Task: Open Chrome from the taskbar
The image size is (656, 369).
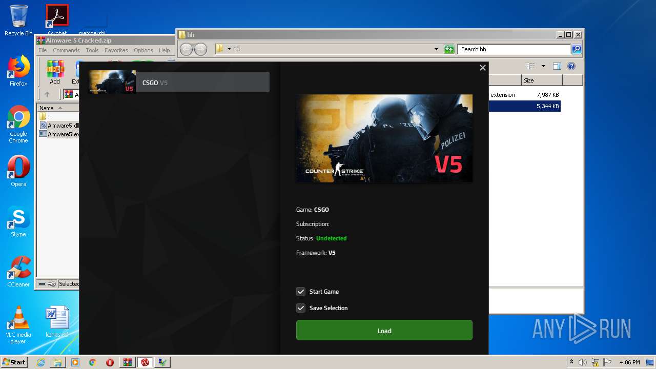Action: 93,362
